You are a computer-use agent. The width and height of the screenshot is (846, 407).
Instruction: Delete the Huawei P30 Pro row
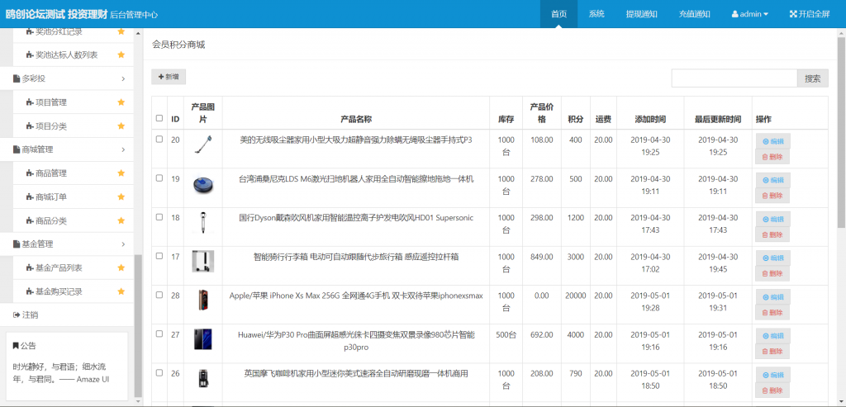pos(772,352)
